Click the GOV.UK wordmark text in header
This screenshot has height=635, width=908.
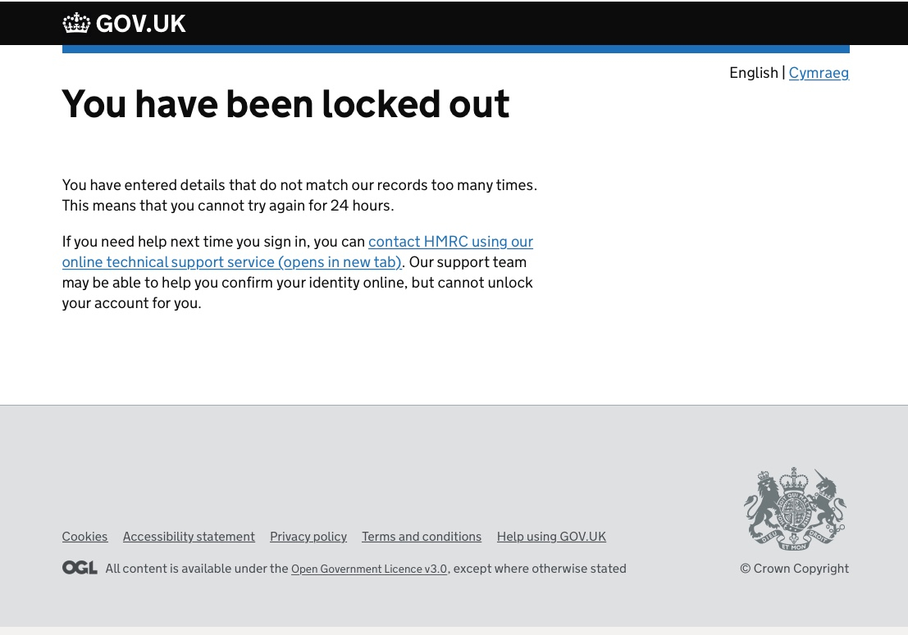pos(140,24)
